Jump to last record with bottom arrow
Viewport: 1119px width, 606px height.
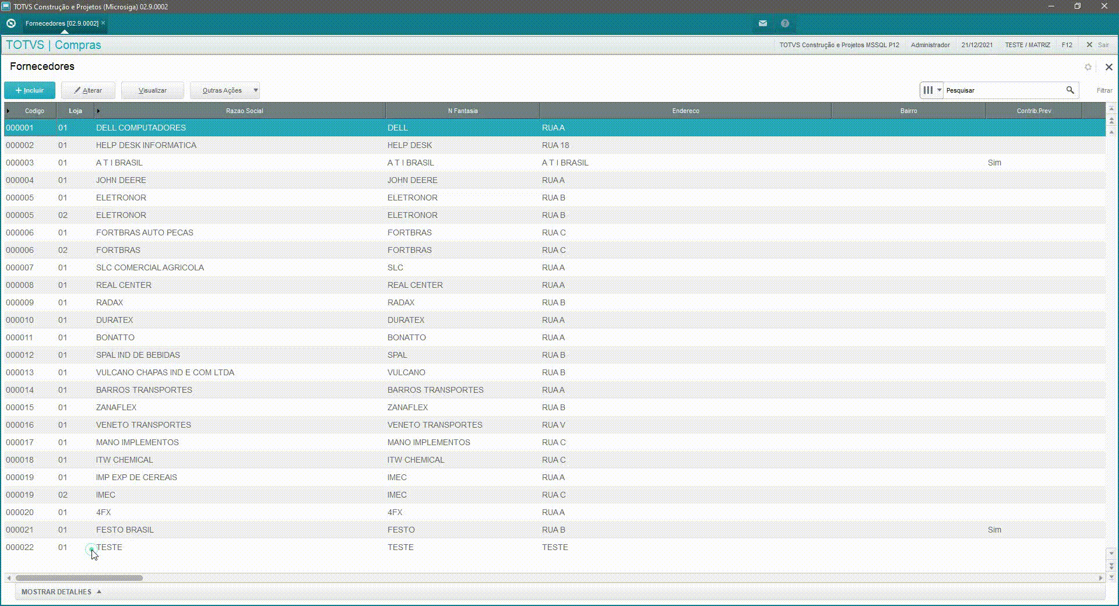(1111, 577)
